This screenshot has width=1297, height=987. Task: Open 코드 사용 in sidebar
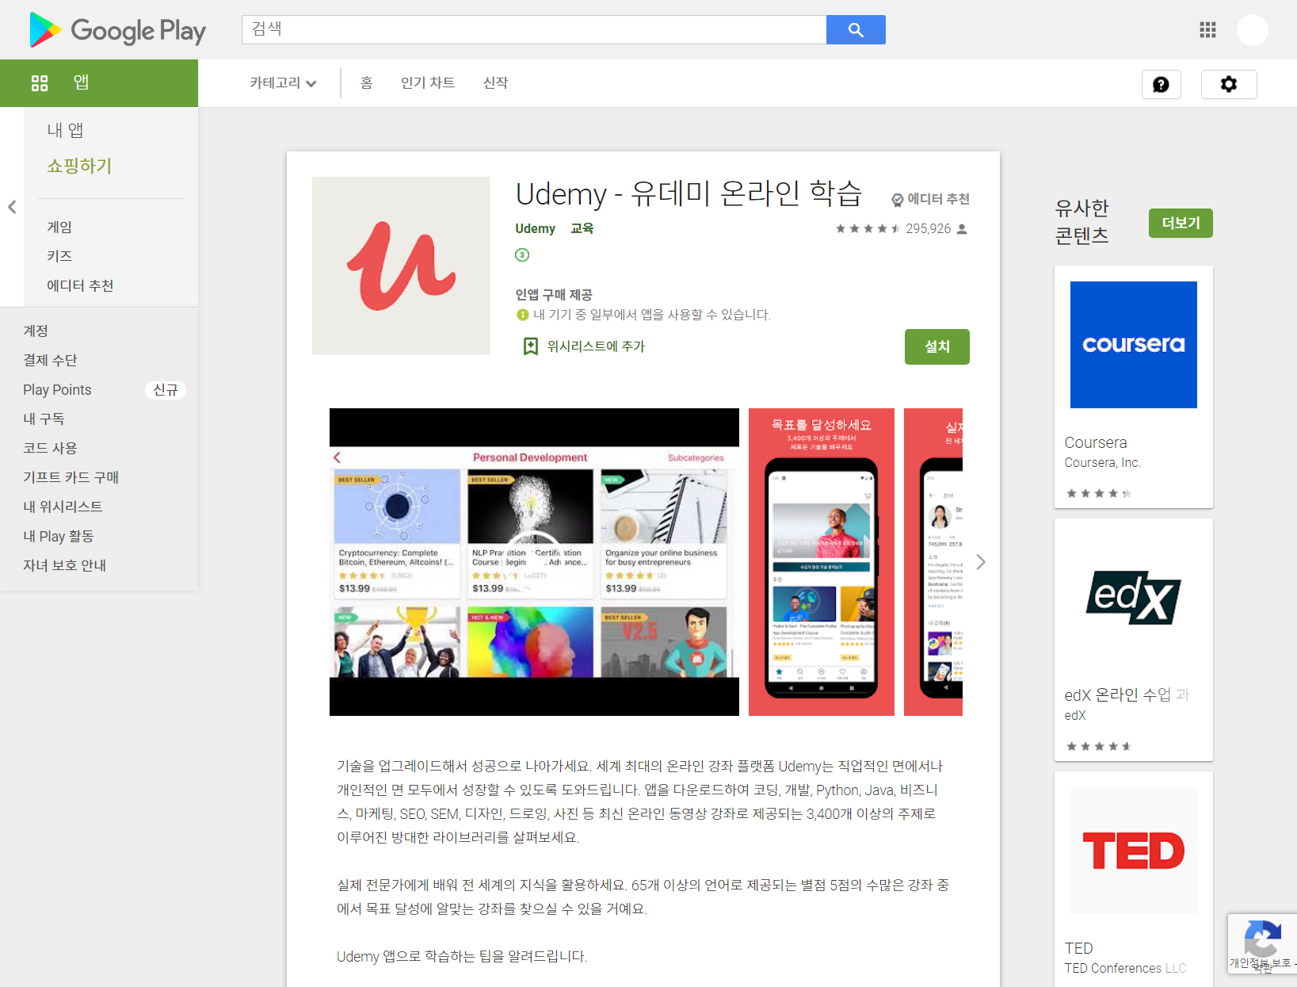pyautogui.click(x=50, y=448)
